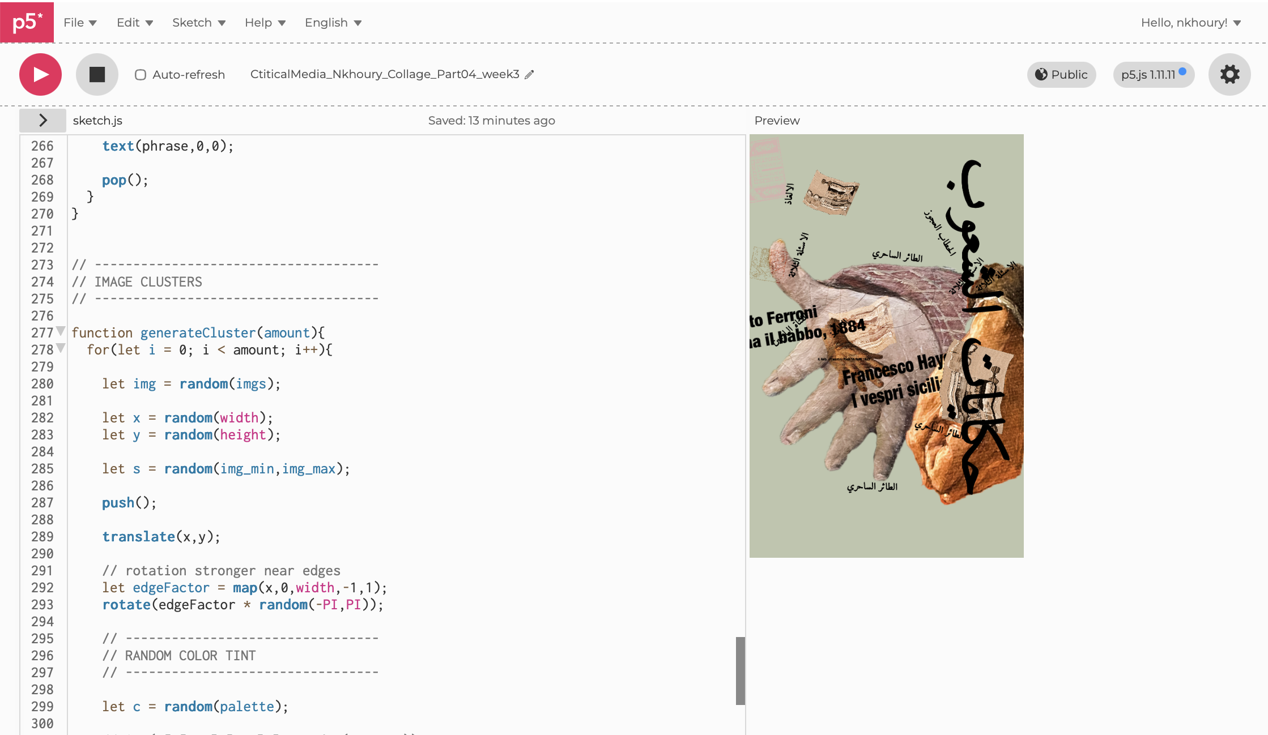Open the English language dropdown
Viewport: 1268px width, 735px height.
[x=333, y=23]
